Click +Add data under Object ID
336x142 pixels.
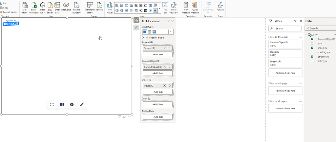pyautogui.click(x=158, y=92)
